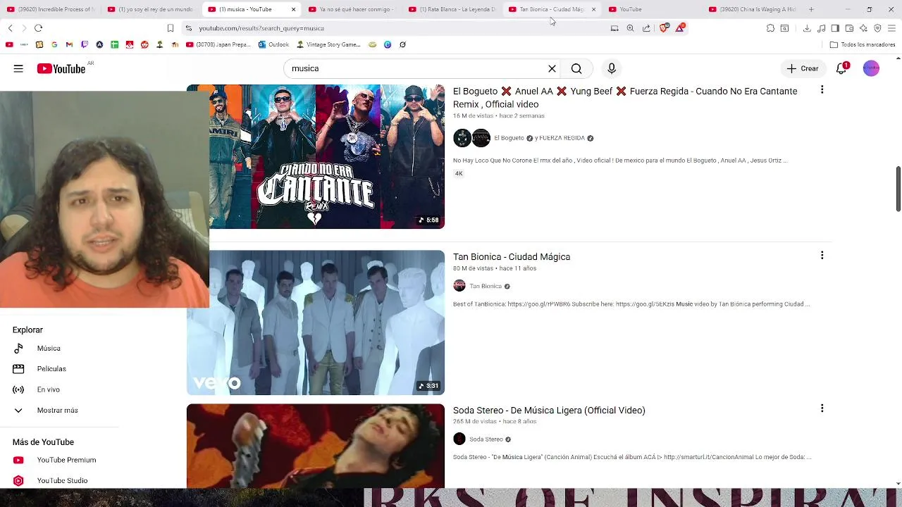Open the Google bookmark

54,44
